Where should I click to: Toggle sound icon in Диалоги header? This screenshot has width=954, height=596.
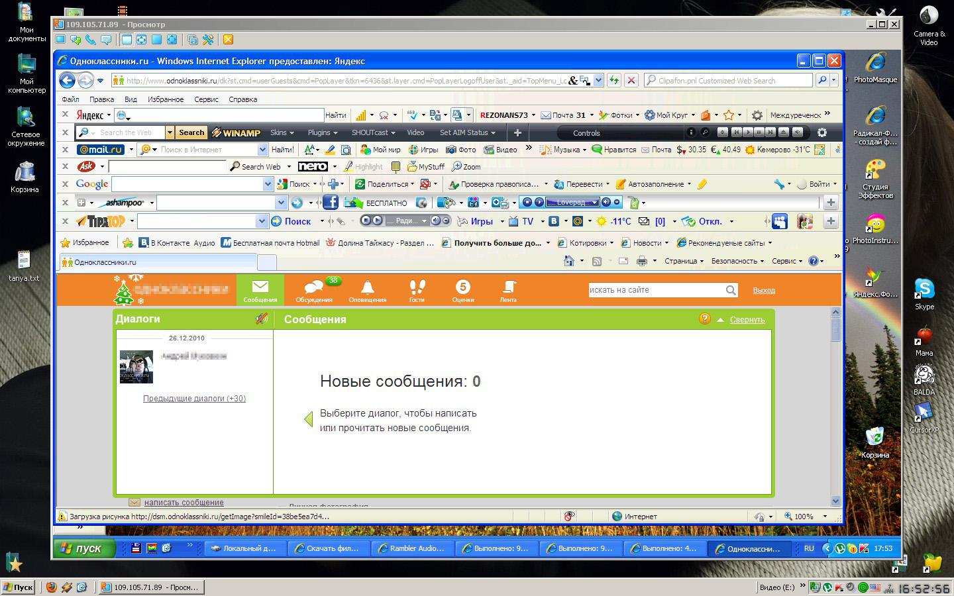click(262, 319)
